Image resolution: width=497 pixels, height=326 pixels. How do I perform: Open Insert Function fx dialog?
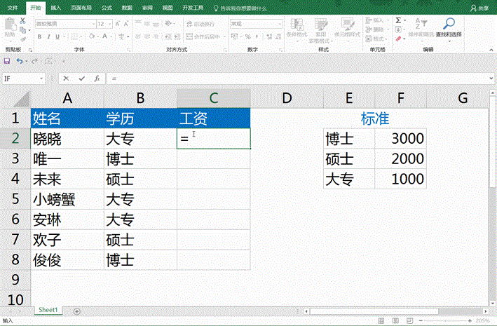(96, 79)
